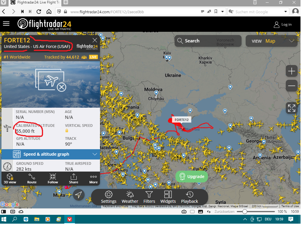Open File Explorer from taskbar

(x=37, y=219)
